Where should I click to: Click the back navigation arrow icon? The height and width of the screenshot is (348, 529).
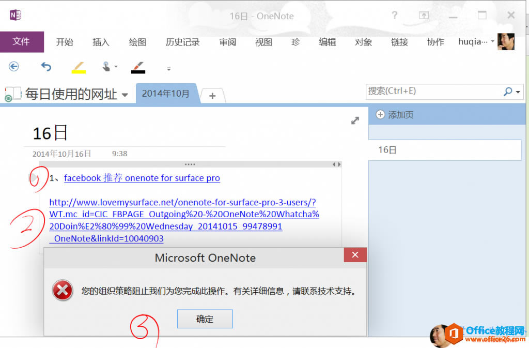14,66
